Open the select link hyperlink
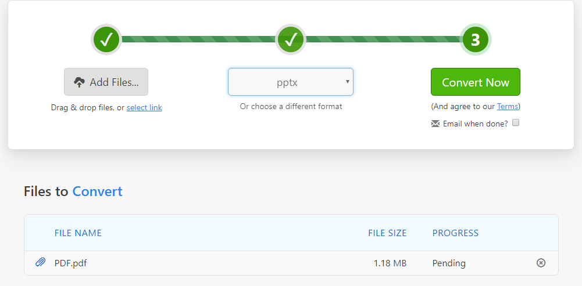This screenshot has width=582, height=286. (x=144, y=107)
